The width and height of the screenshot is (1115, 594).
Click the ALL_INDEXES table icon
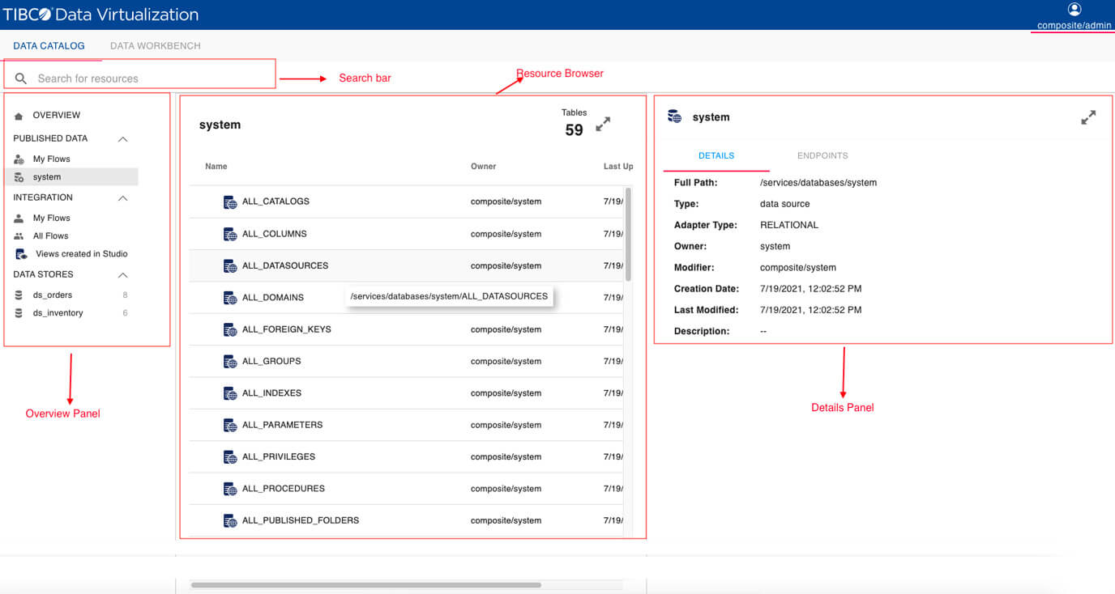tap(230, 393)
